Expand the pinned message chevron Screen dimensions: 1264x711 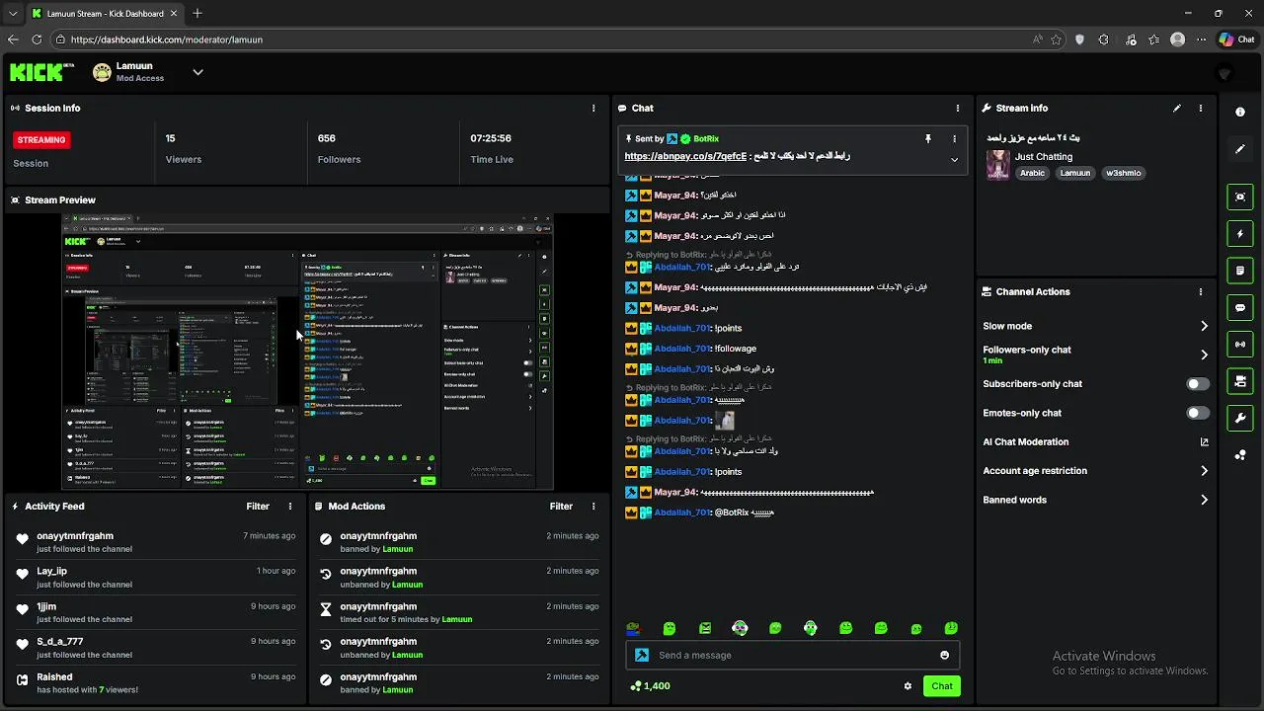pos(954,159)
